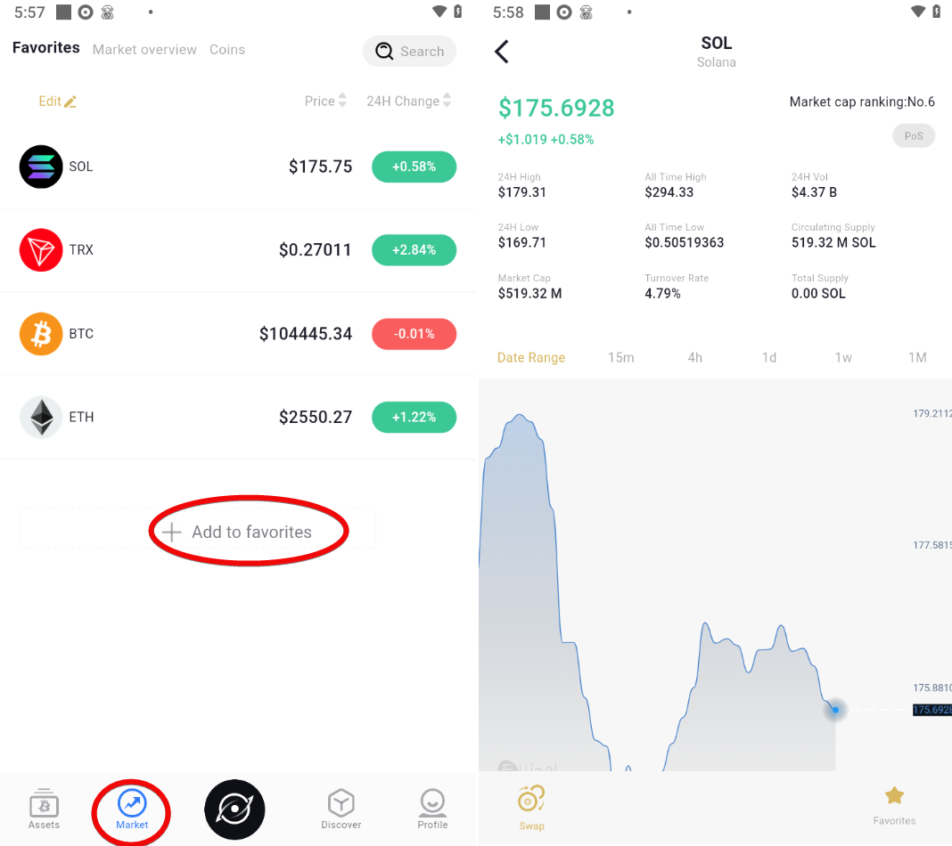The image size is (952, 846).
Task: Tap the back arrow on SOL page
Action: [502, 52]
